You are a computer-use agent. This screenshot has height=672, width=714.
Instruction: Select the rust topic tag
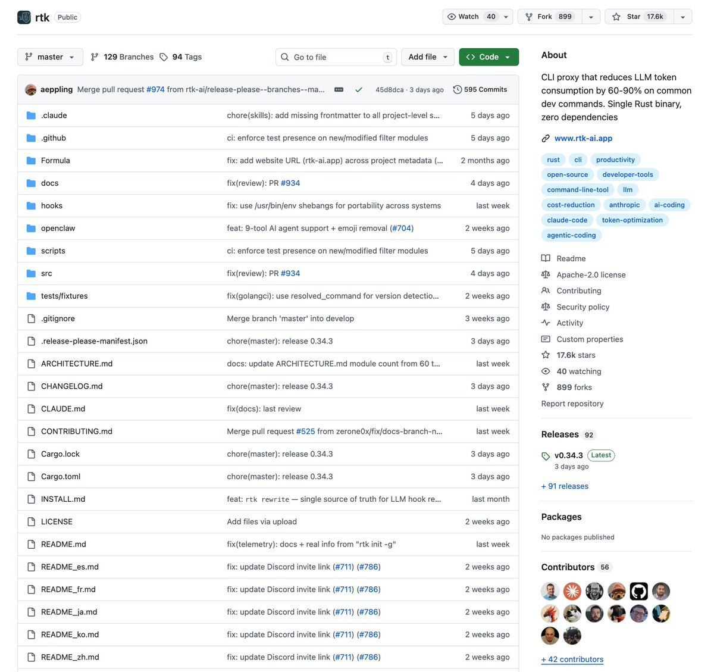click(x=553, y=160)
